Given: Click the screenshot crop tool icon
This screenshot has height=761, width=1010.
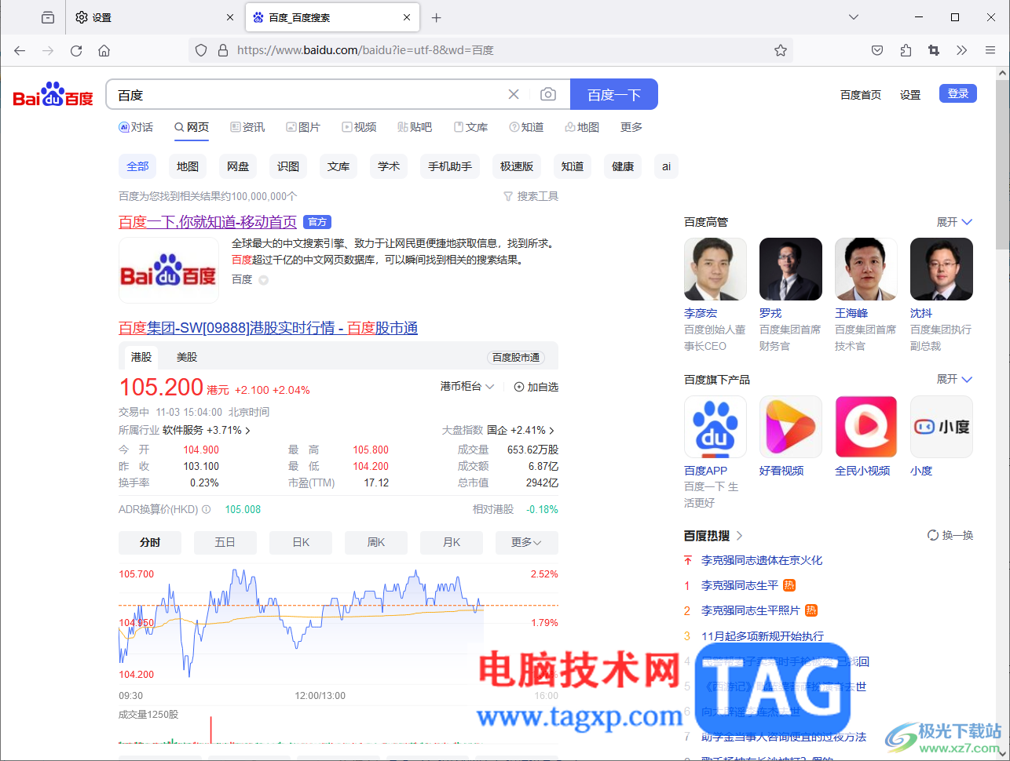Looking at the screenshot, I should pos(934,50).
